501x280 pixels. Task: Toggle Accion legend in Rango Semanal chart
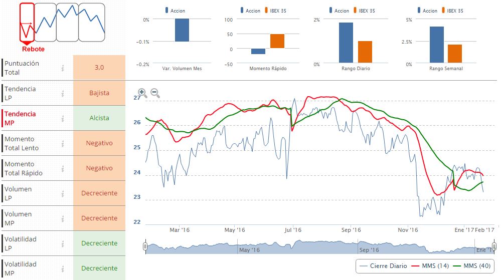coord(427,11)
